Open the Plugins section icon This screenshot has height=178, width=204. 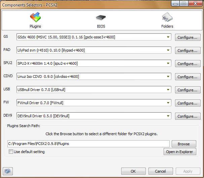(35, 17)
